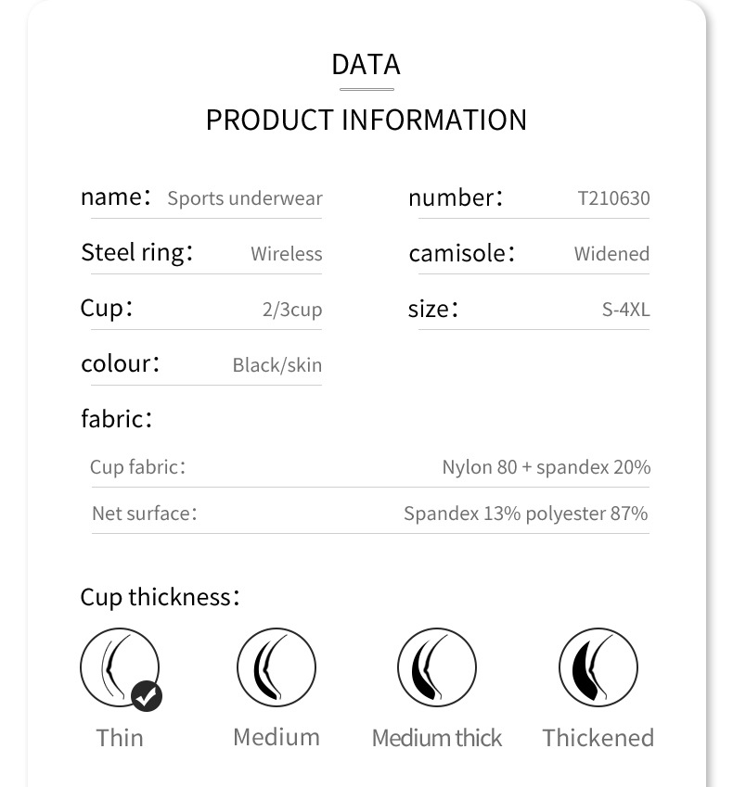Viewport: 733px width, 787px height.
Task: Click the S-4XL size value
Action: (626, 310)
